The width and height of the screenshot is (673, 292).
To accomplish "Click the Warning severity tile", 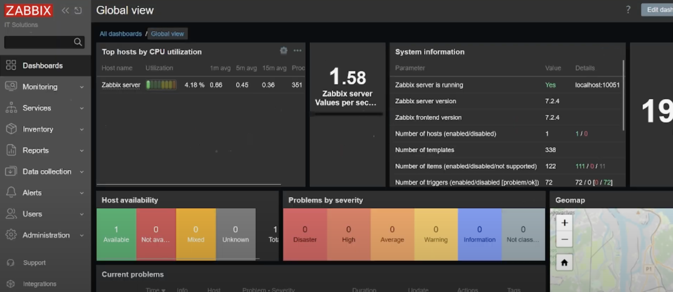I will click(436, 234).
